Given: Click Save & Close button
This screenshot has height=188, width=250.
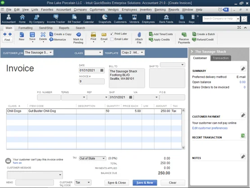Looking at the screenshot, I should (x=117, y=183).
